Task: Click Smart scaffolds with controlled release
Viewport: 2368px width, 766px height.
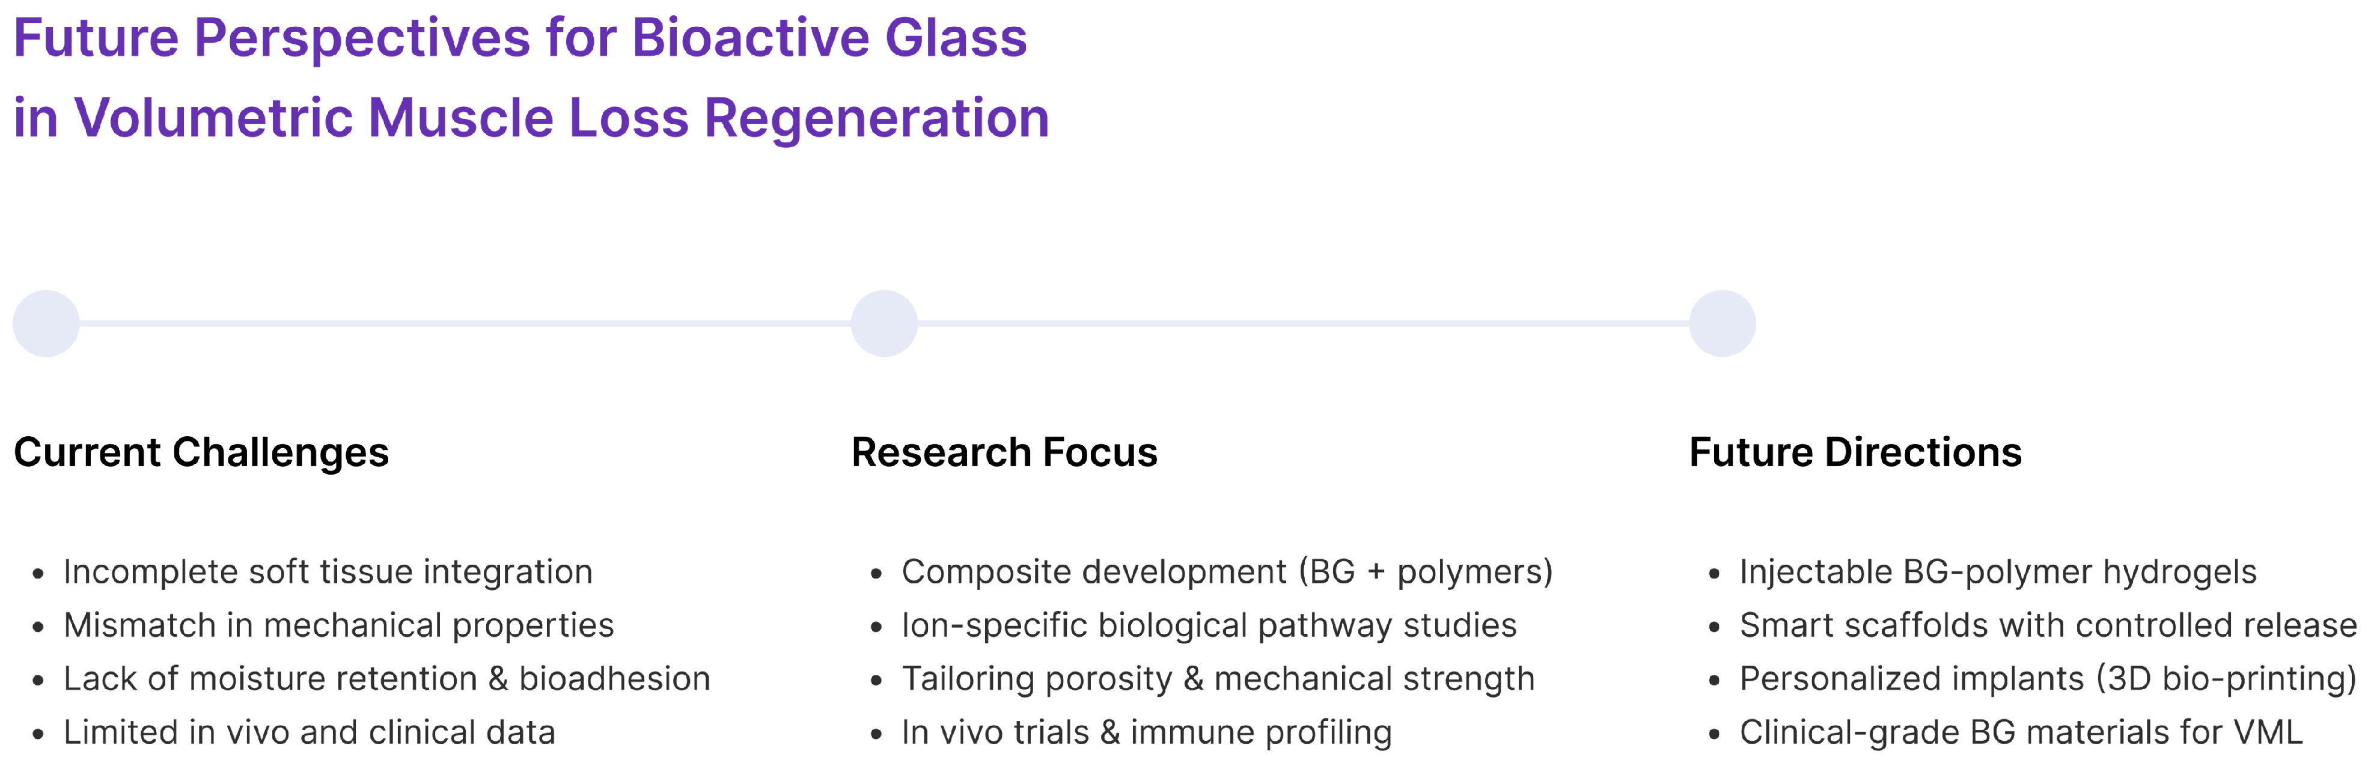Action: (x=2048, y=625)
